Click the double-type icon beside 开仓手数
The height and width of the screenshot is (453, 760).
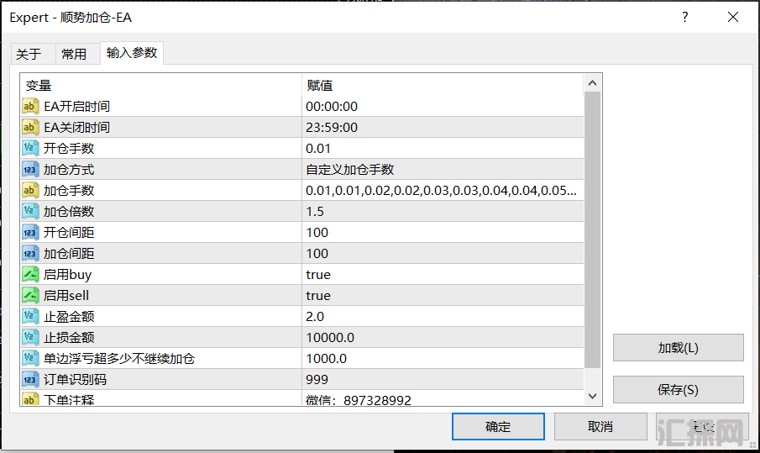tap(30, 148)
